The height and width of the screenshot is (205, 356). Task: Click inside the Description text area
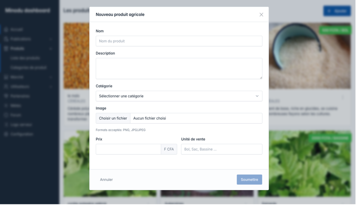click(x=179, y=69)
